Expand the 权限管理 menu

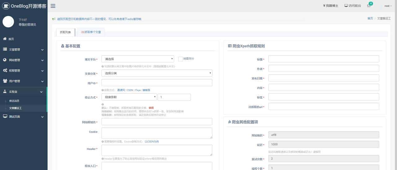pyautogui.click(x=24, y=71)
